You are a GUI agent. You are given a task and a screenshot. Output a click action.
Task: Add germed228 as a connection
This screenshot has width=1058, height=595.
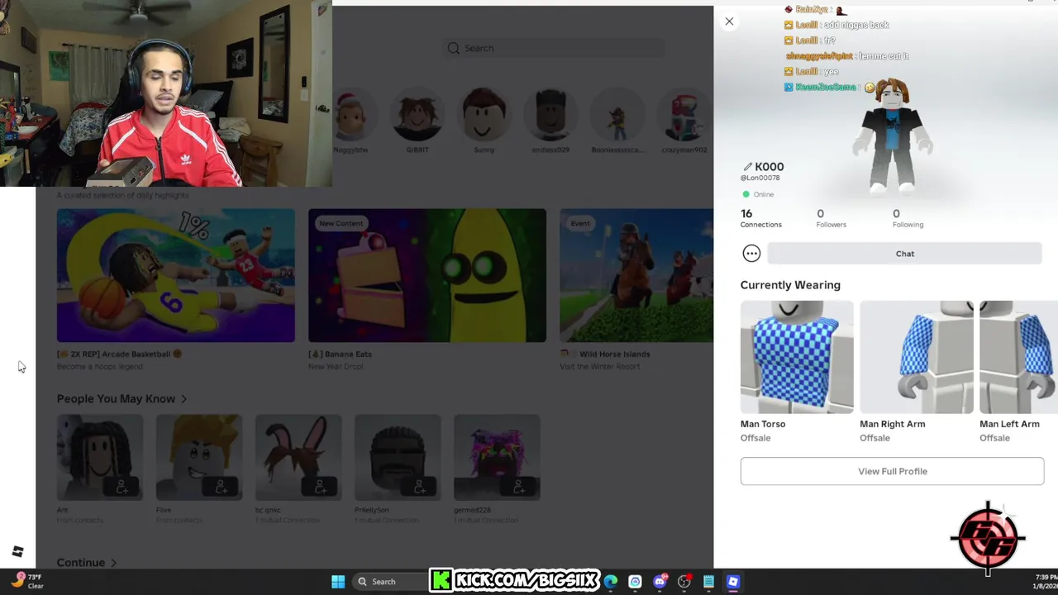(x=519, y=488)
